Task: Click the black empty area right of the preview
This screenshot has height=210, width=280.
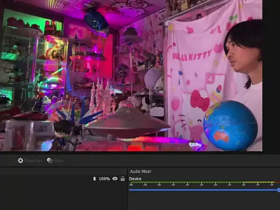Action: click(x=271, y=75)
